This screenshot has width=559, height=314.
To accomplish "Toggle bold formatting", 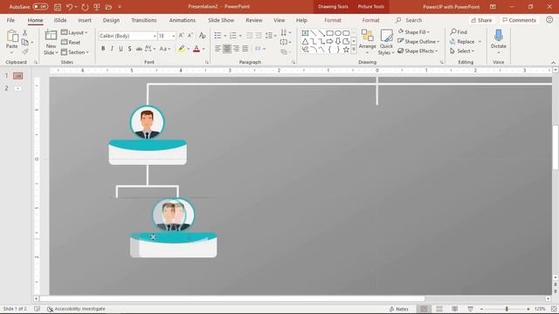I will (103, 49).
